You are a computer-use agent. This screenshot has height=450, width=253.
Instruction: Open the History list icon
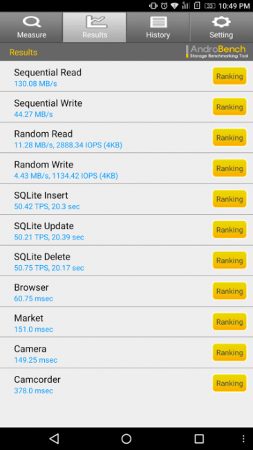coord(158,22)
